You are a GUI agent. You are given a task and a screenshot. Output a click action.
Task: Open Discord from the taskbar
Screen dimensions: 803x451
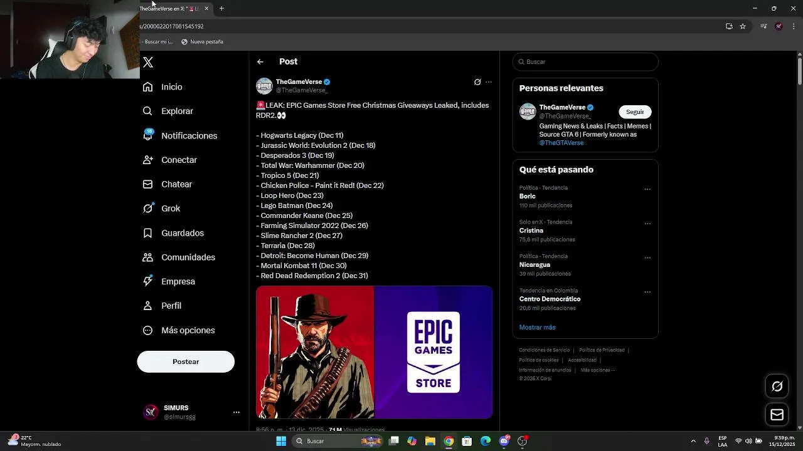[x=504, y=441]
